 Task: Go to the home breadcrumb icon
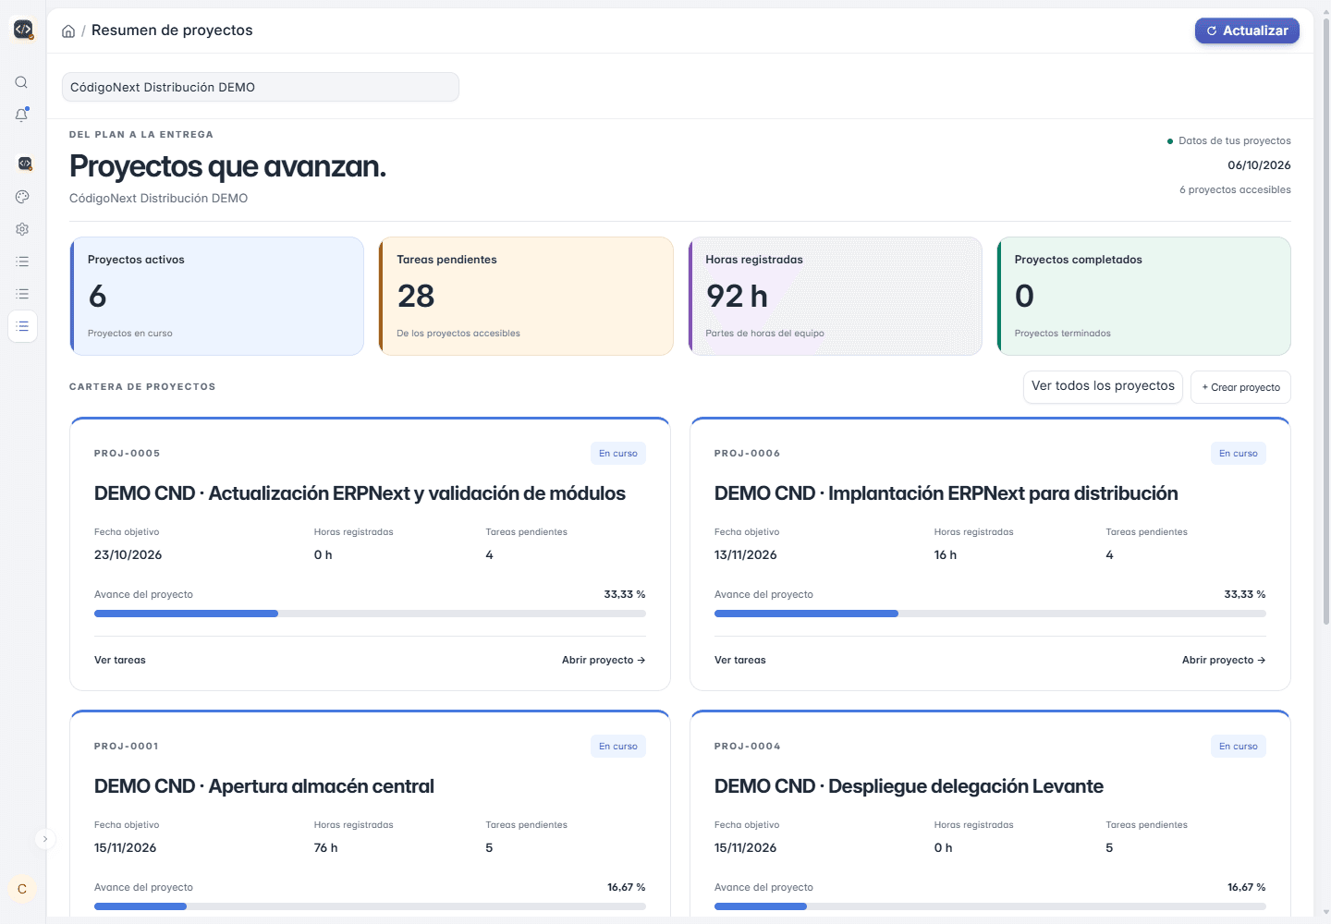[x=68, y=31]
